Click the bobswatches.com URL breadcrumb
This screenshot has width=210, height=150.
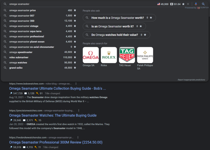click(x=40, y=84)
